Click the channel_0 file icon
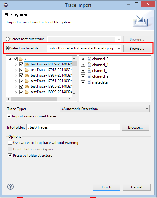Image resolution: width=157 pixels, height=198 pixels. (x=89, y=59)
